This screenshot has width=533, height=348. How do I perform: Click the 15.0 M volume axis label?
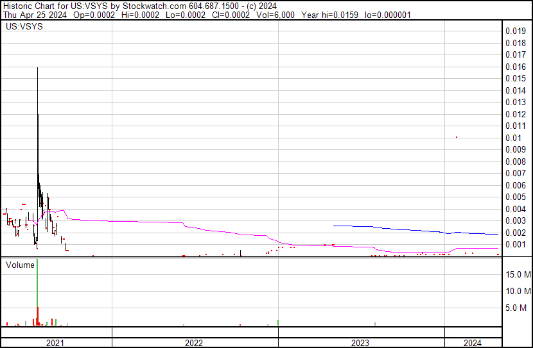518,274
